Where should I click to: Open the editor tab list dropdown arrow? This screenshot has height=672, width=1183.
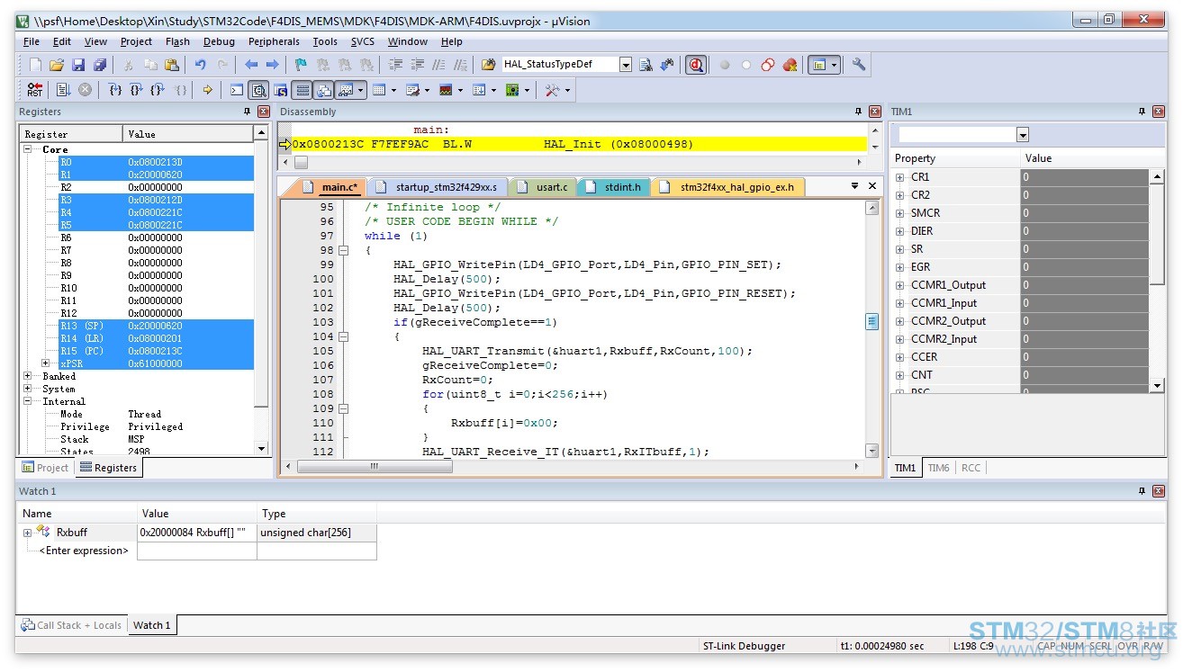(x=855, y=186)
